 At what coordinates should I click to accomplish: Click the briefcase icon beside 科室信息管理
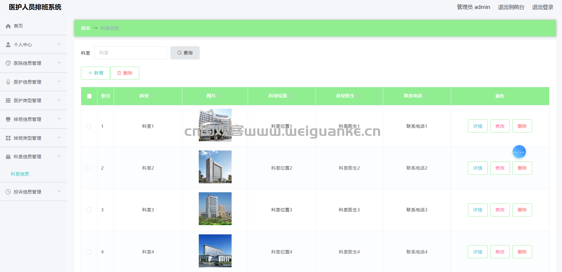(x=8, y=156)
